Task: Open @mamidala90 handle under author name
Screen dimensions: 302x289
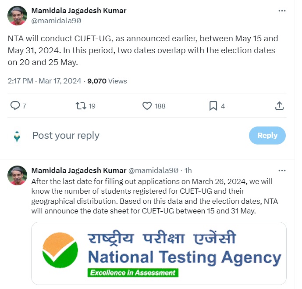Action: [57, 21]
